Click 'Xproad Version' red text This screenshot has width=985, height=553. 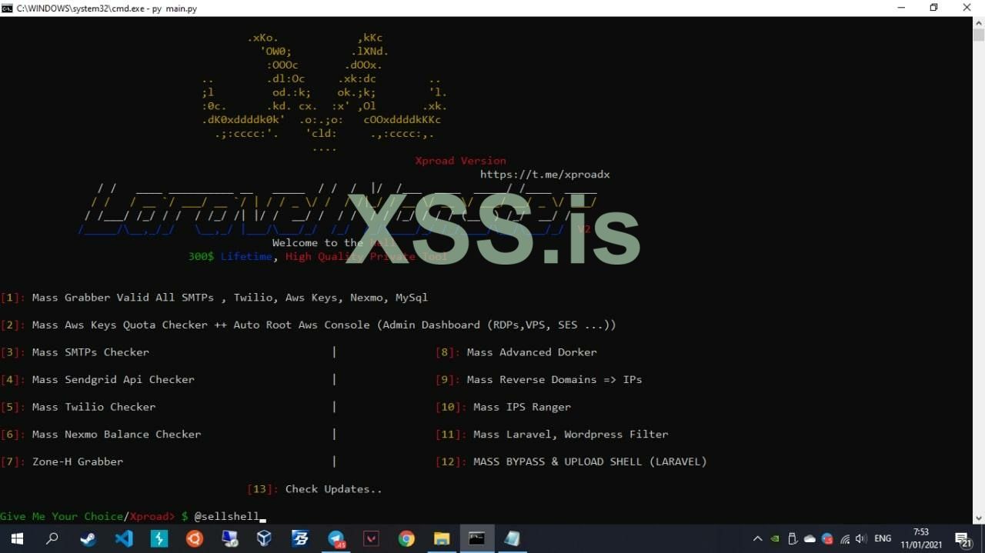coord(460,161)
